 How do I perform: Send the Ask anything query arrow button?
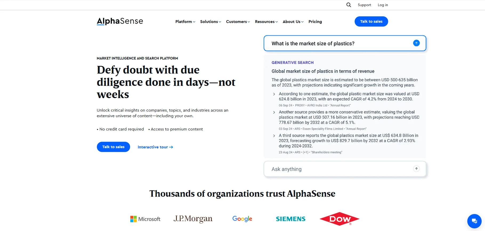click(416, 169)
